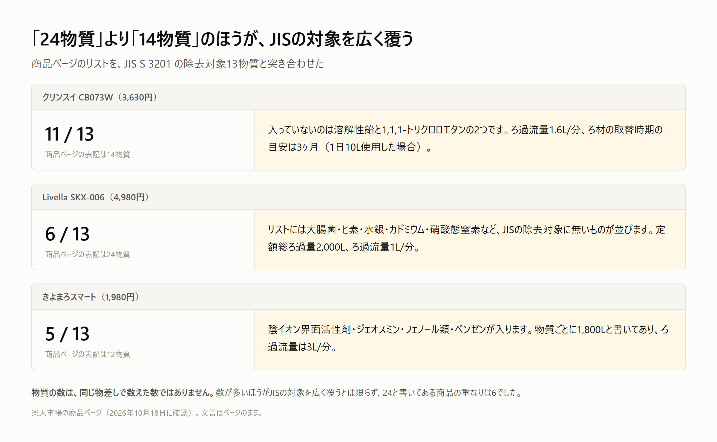This screenshot has height=442, width=717.
Task: Click the クリンスイ CB073W (3,630円) card header
Action: point(358,97)
